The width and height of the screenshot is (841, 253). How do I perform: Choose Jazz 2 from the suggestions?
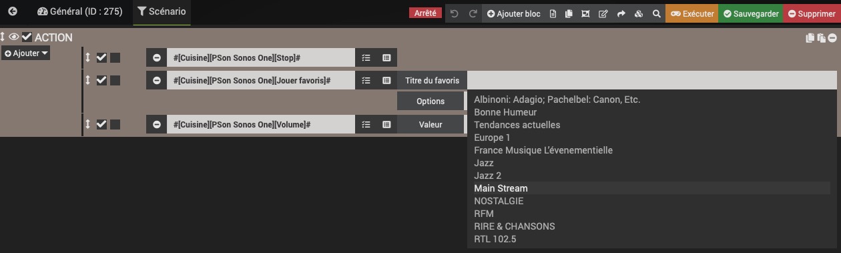point(651,176)
